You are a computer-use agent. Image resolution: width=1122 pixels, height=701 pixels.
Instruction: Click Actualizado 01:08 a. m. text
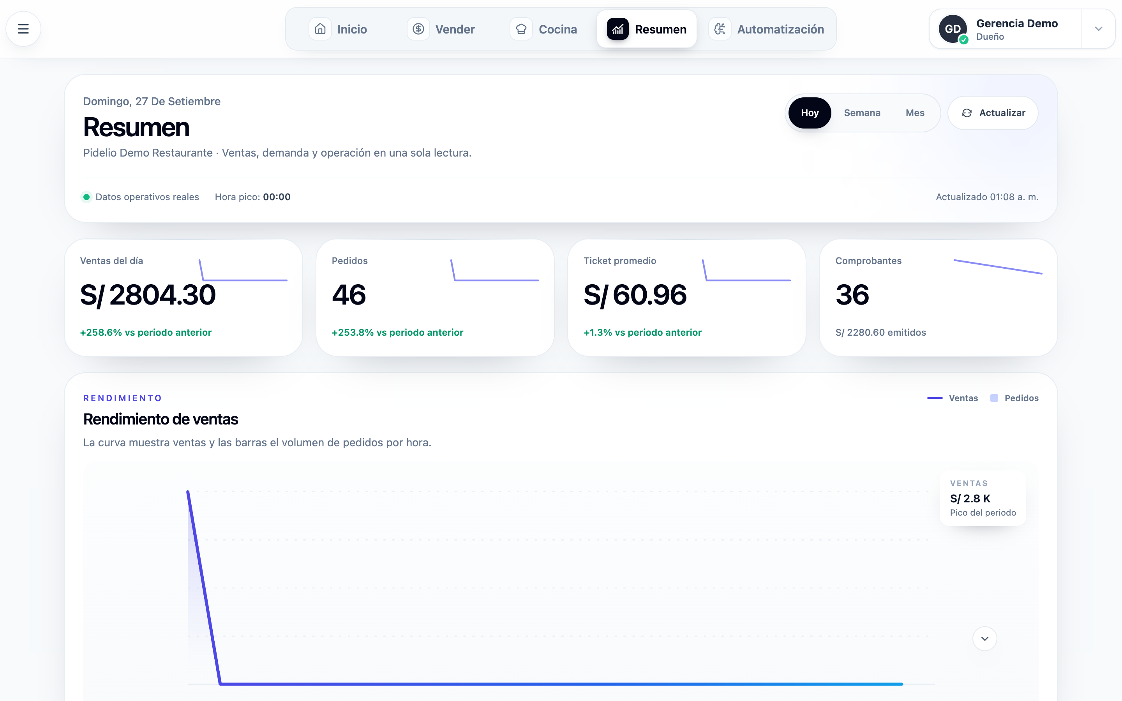pyautogui.click(x=987, y=197)
